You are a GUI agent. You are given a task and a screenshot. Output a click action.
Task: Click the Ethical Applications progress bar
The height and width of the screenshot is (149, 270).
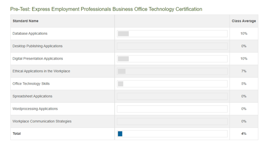click(172, 71)
